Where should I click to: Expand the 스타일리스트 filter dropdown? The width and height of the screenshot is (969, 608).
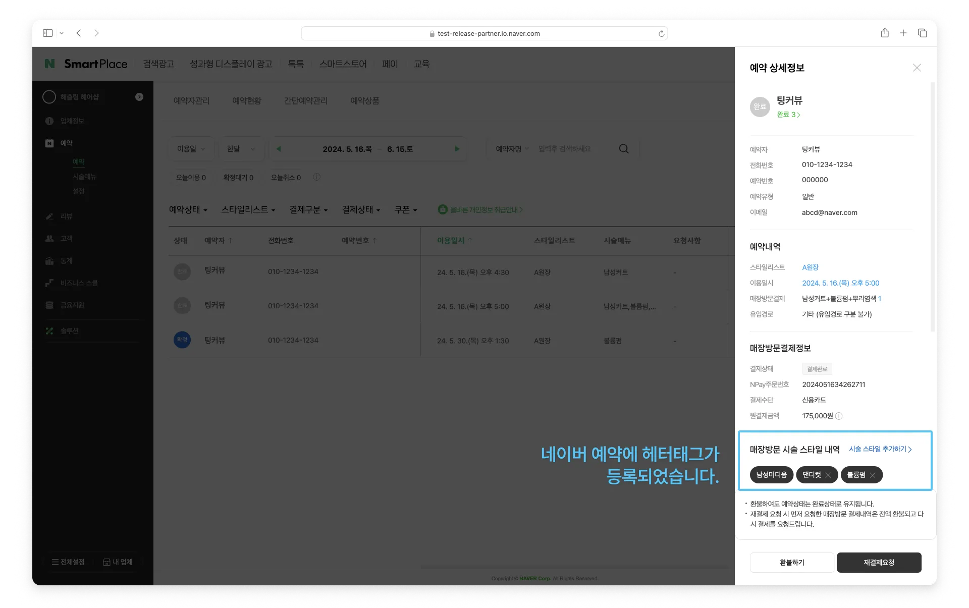click(248, 210)
